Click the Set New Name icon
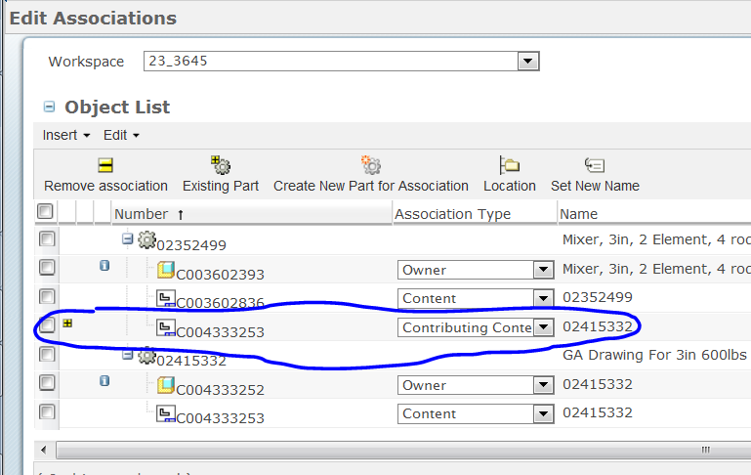This screenshot has width=751, height=475. point(595,165)
